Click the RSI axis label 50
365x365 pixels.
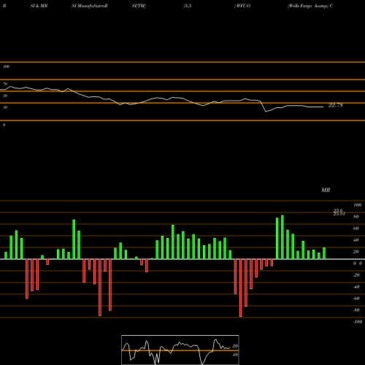pos(5,96)
